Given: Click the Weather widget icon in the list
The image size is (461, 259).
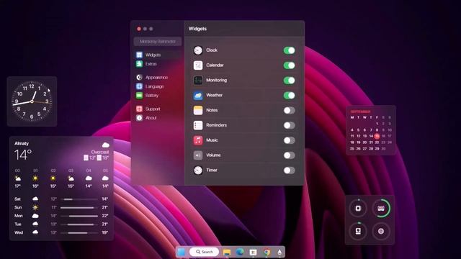Looking at the screenshot, I should [x=198, y=95].
